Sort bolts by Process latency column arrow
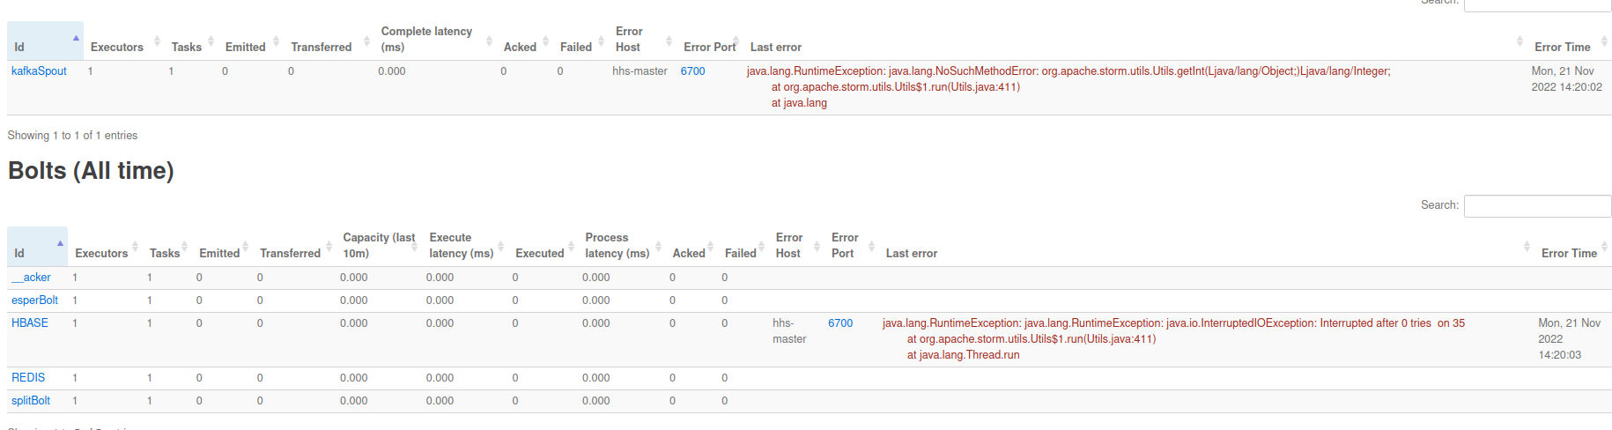The image size is (1612, 430). pos(657,248)
